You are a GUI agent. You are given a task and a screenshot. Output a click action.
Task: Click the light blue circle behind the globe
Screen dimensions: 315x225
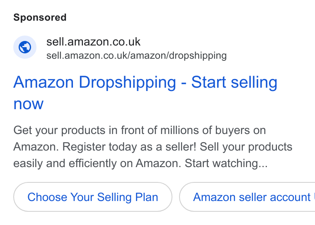tap(25, 47)
